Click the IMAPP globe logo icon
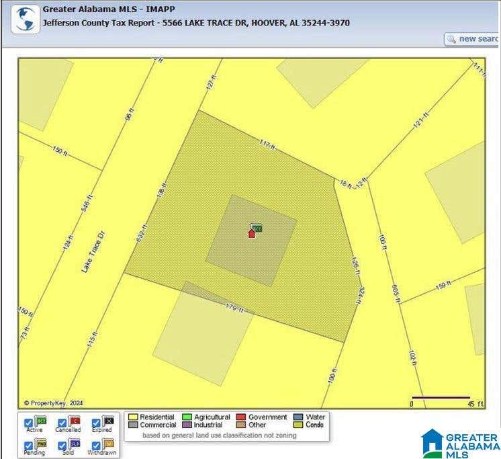Image resolution: width=501 pixels, height=459 pixels. [x=26, y=19]
